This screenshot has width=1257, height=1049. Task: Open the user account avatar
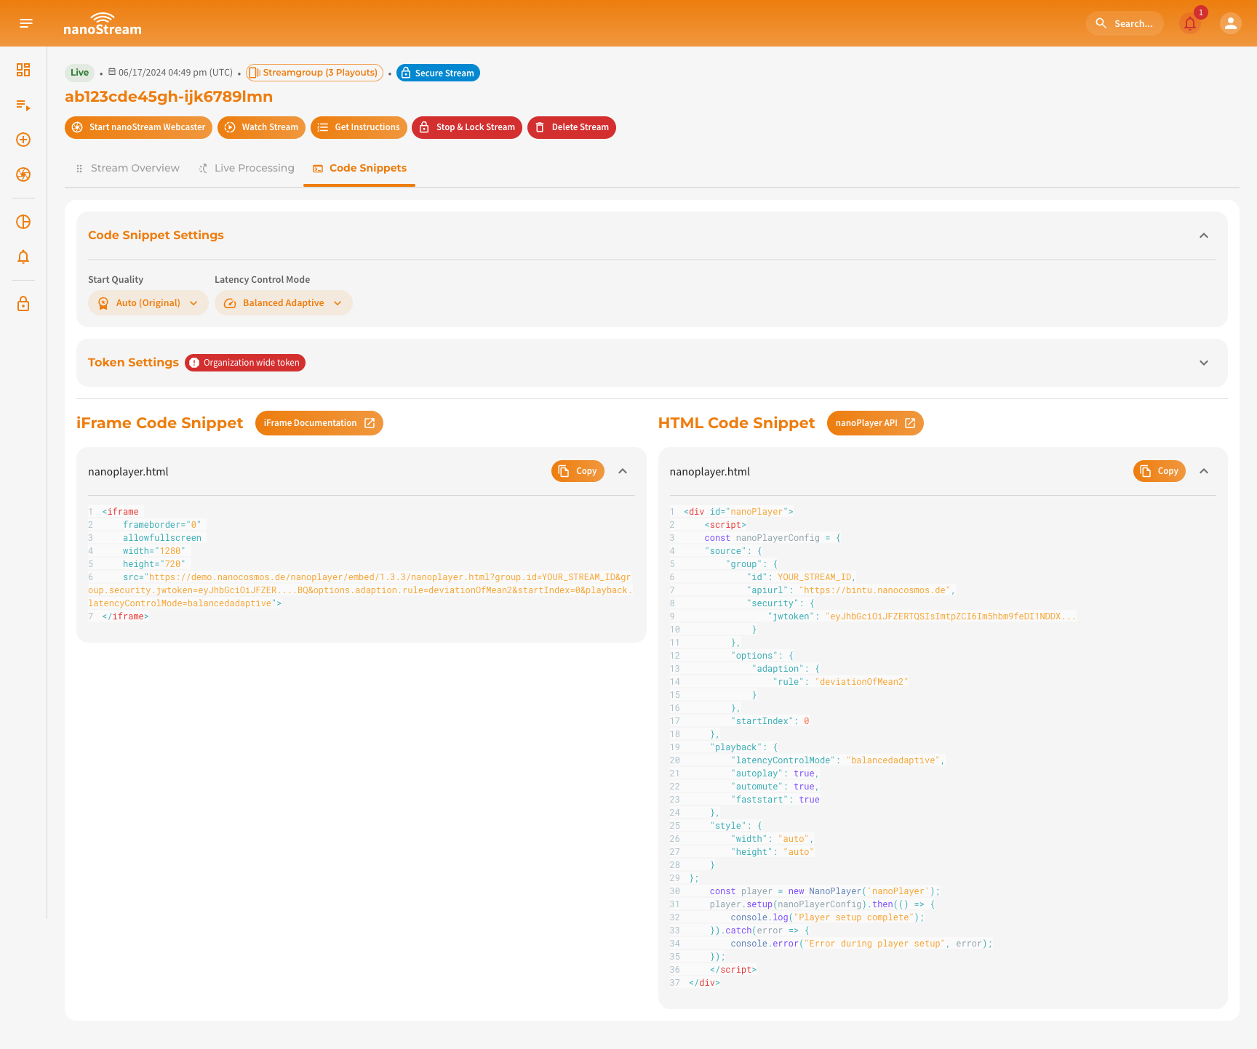[1230, 23]
